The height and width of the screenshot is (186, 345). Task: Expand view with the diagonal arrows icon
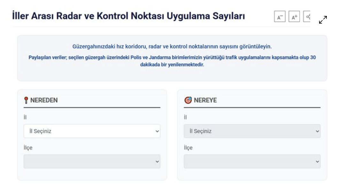(323, 20)
